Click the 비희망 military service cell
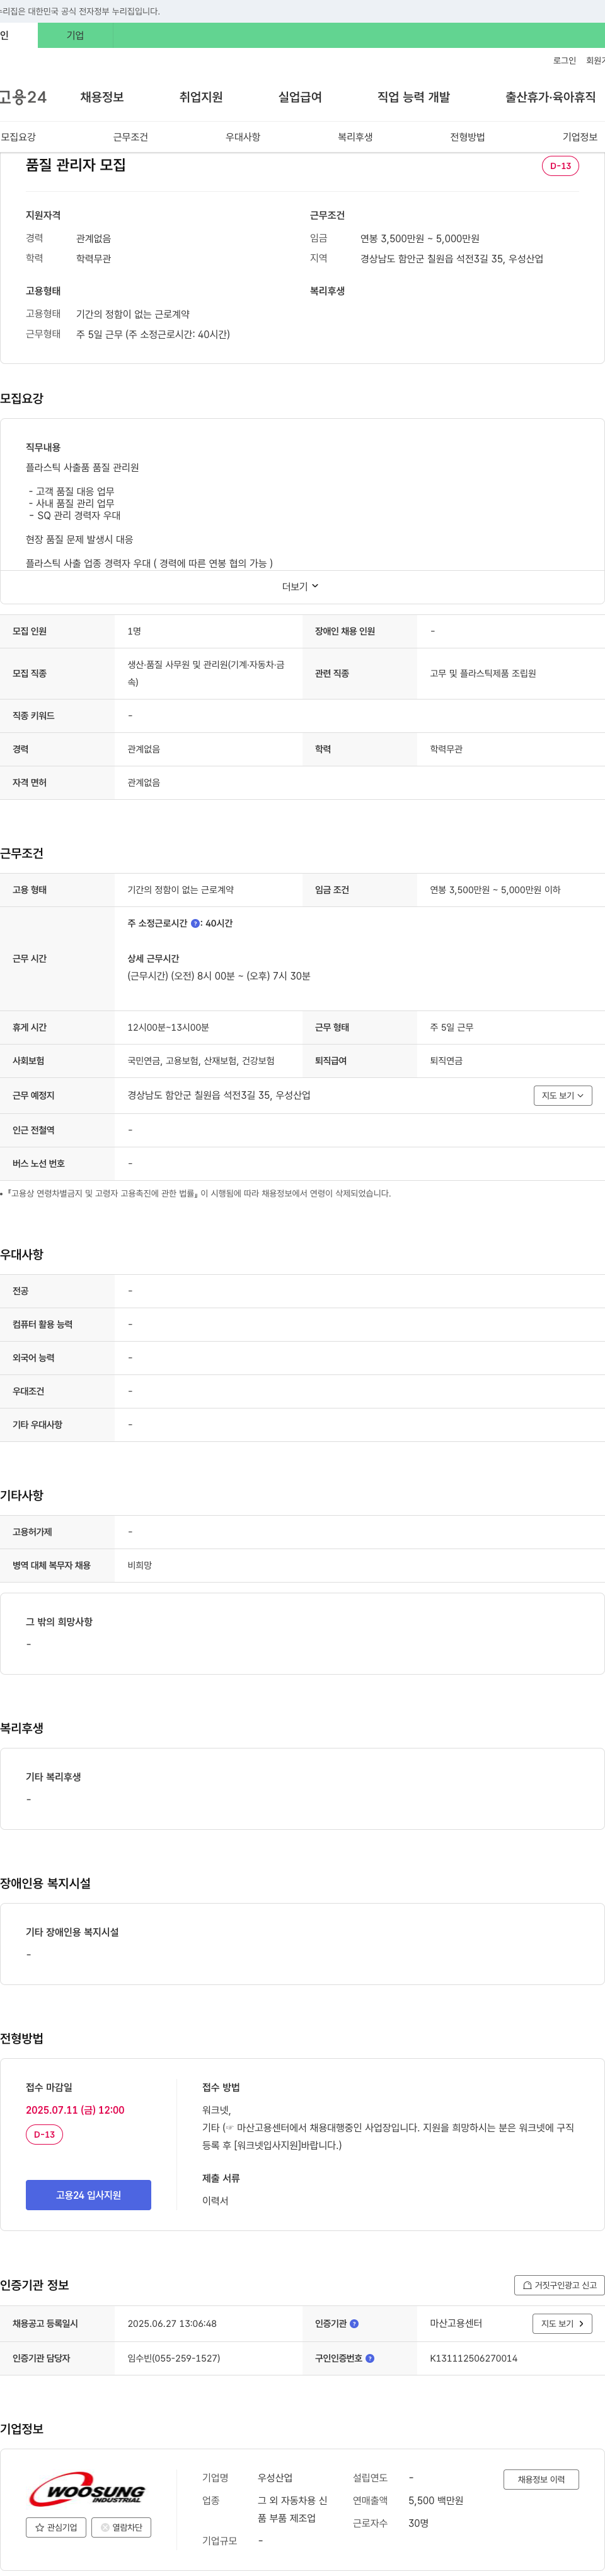 coord(139,1565)
